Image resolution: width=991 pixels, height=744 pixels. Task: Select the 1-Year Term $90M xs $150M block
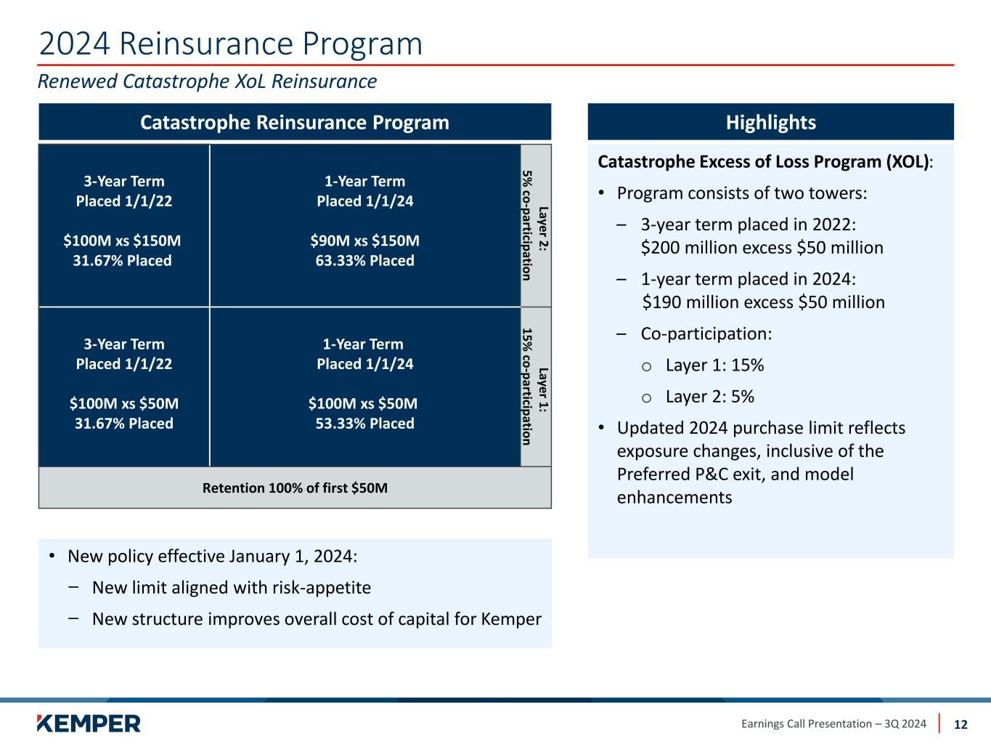(x=365, y=225)
